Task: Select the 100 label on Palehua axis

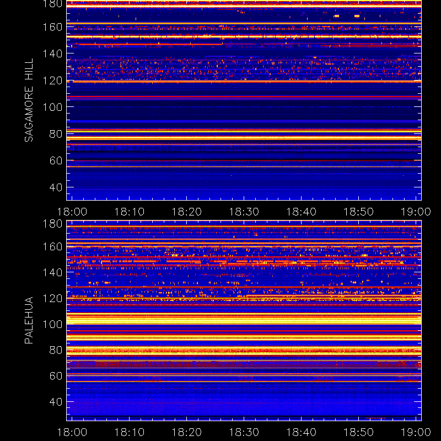Action: (x=52, y=324)
